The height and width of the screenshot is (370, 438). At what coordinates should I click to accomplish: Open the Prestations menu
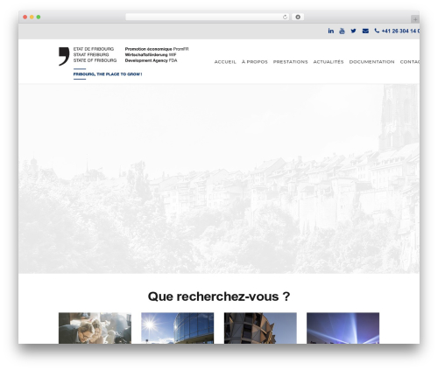point(291,62)
